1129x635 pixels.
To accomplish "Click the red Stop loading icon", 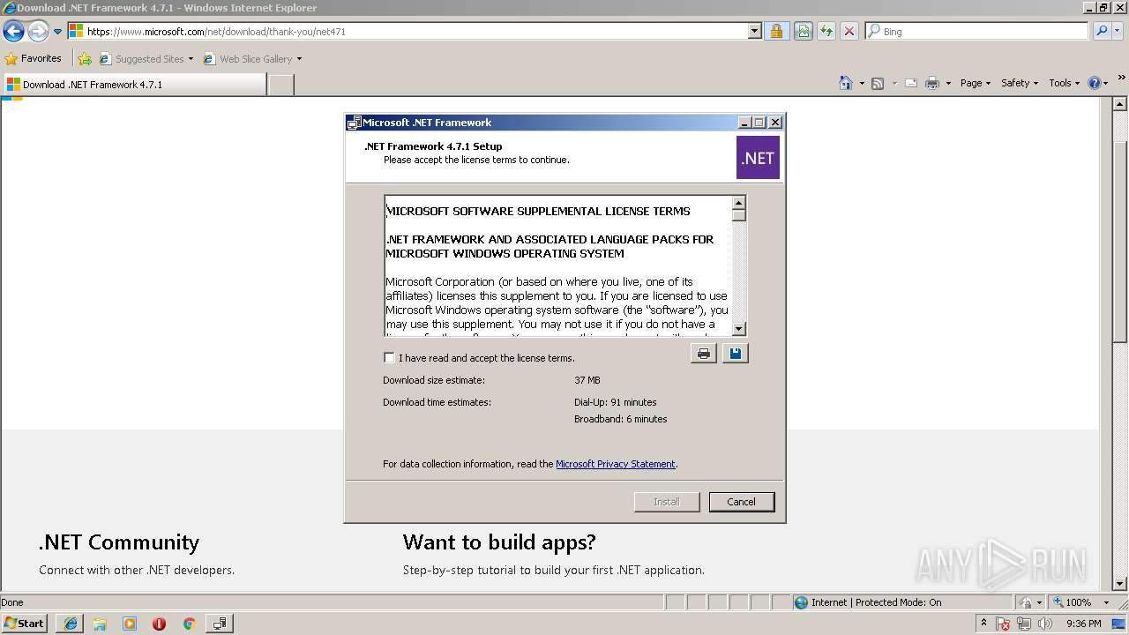I will click(849, 31).
